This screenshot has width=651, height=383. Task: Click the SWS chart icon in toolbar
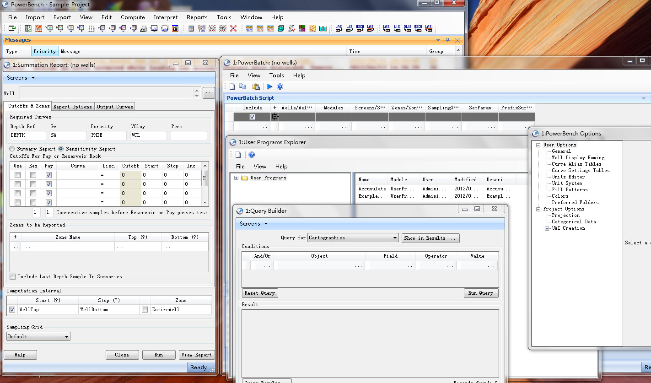[x=249, y=28]
